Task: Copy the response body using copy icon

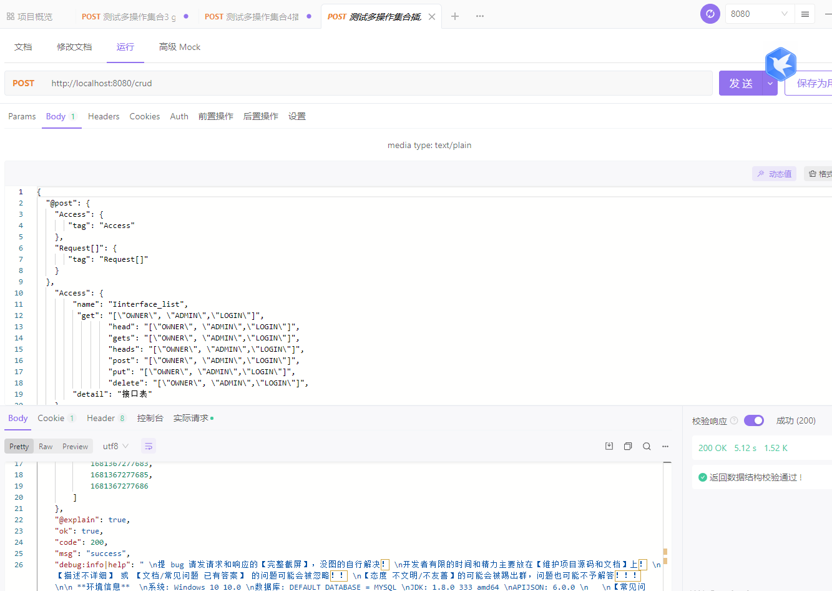Action: pyautogui.click(x=628, y=446)
